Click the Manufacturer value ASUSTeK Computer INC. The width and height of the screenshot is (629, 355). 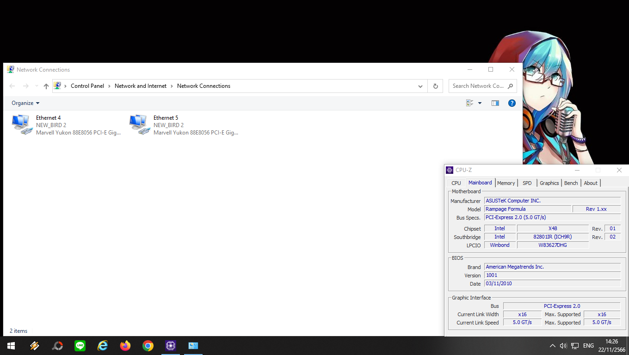(552, 201)
